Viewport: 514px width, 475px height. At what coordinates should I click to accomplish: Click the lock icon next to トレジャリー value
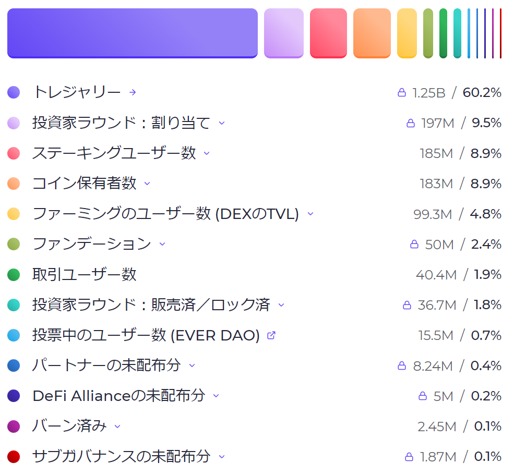tap(401, 92)
